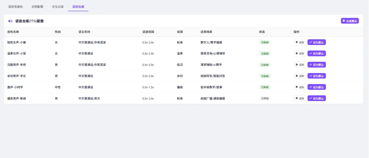Go to the 交互记录 tab
Image resolution: width=369 pixels, height=158 pixels.
(x=58, y=7)
